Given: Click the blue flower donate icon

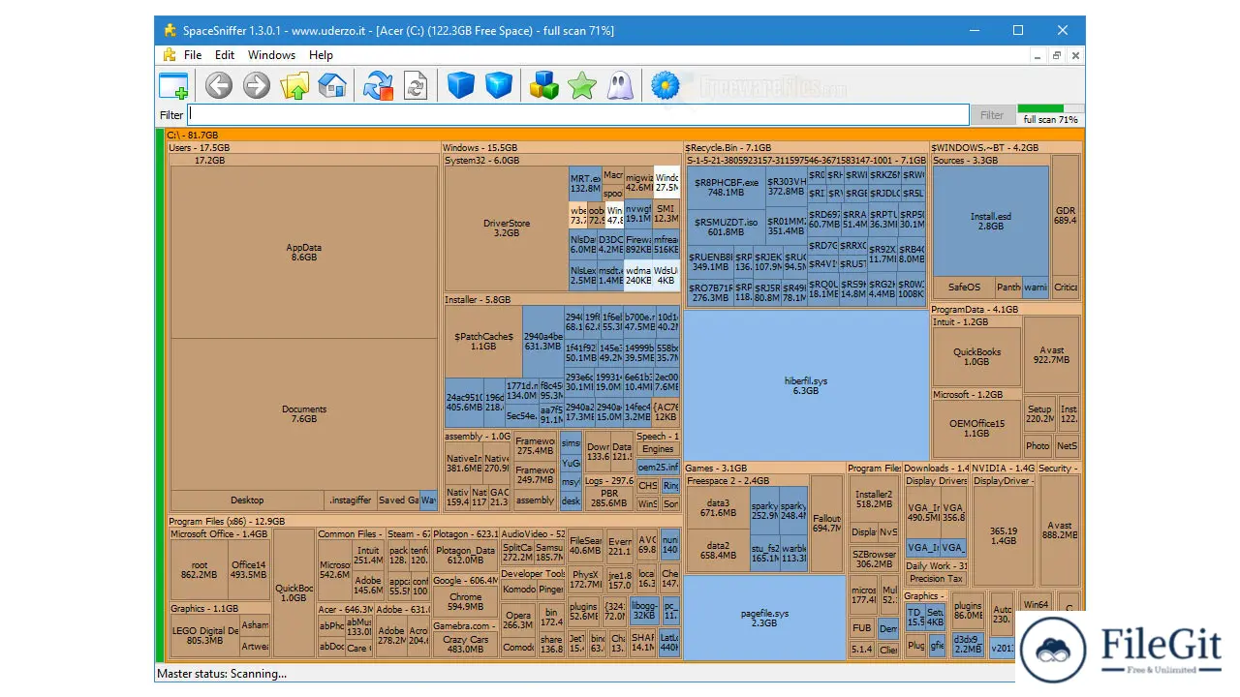Looking at the screenshot, I should [666, 85].
